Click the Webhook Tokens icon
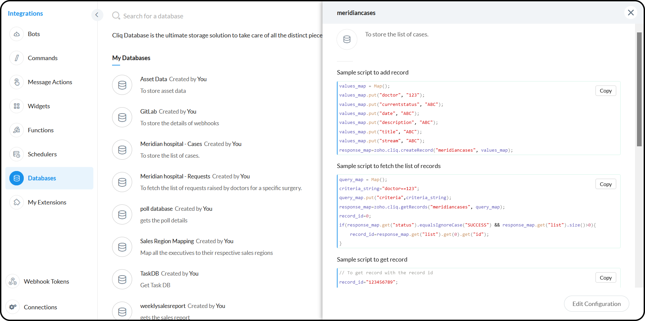This screenshot has height=321, width=645. [x=13, y=282]
